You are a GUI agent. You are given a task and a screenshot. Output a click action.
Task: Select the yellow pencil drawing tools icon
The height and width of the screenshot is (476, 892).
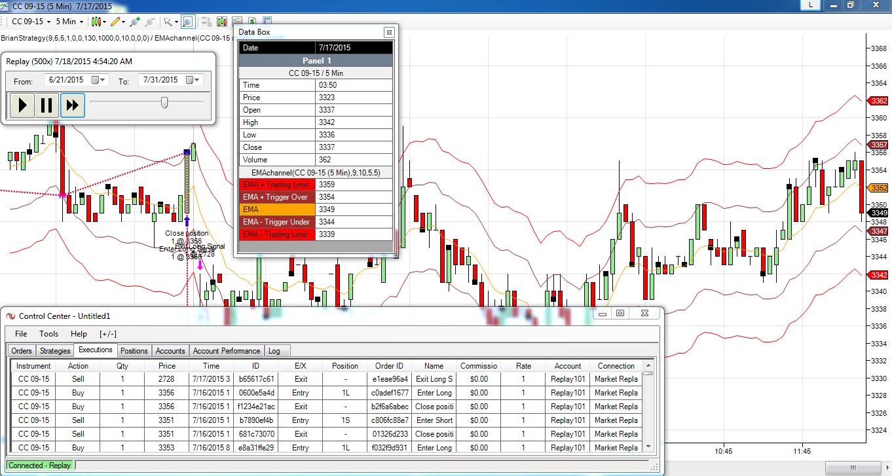tap(115, 22)
